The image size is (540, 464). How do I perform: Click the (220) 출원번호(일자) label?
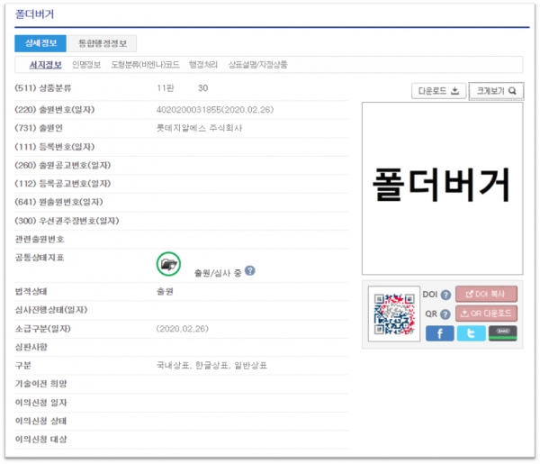pyautogui.click(x=54, y=110)
